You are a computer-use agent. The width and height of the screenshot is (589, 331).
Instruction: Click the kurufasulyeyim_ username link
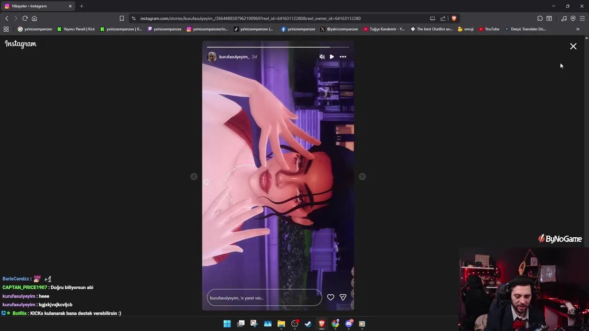[x=234, y=57]
